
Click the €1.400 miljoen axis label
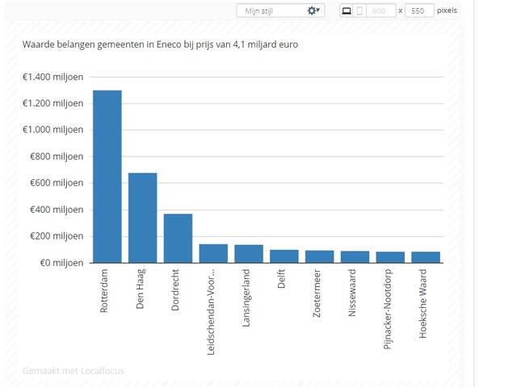(x=53, y=77)
